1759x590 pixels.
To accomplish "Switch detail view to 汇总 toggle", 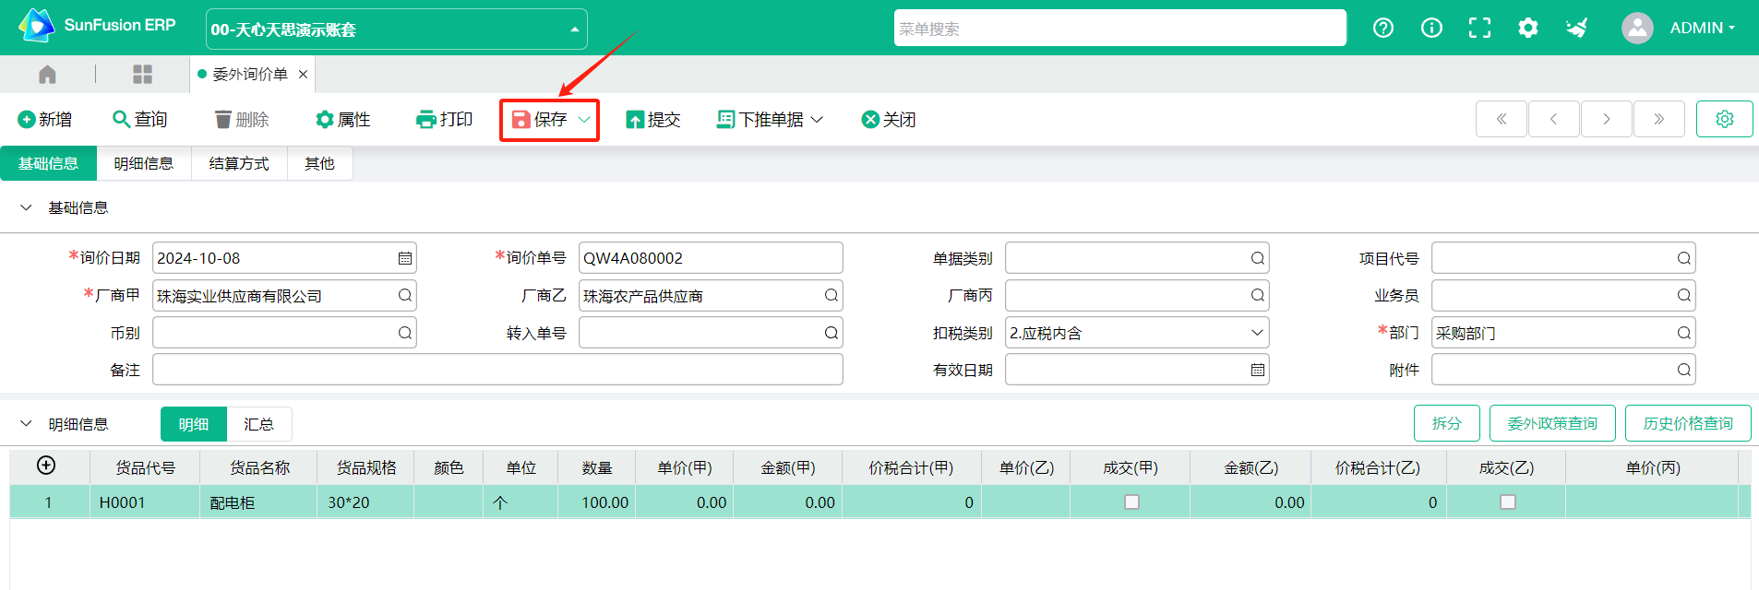I will coord(258,424).
